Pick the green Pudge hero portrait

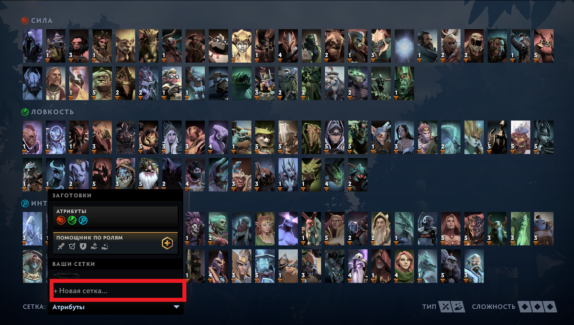click(x=102, y=83)
